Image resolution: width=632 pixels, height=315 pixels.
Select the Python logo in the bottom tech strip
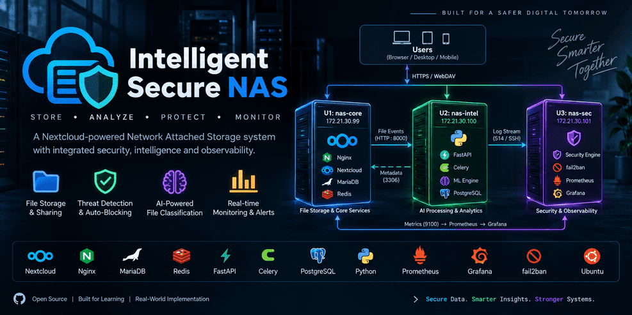tap(366, 256)
